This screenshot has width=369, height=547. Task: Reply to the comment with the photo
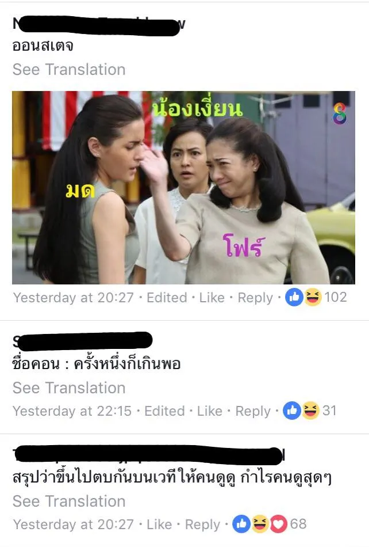(255, 298)
